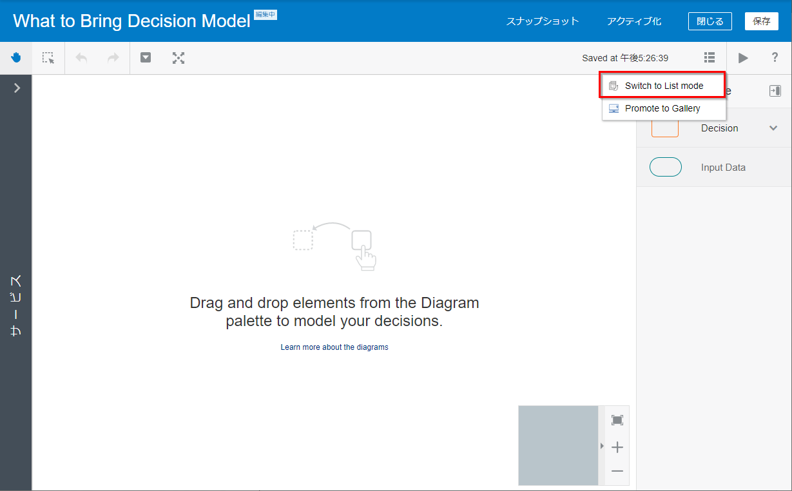Collapse the Diagram palette panel
The image size is (792, 491).
(x=775, y=91)
